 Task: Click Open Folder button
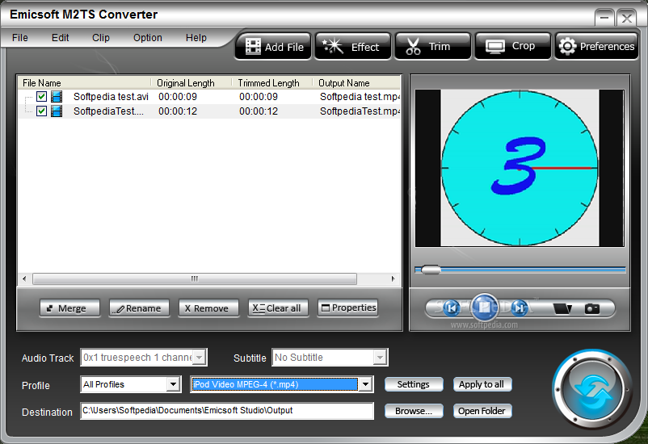point(482,411)
